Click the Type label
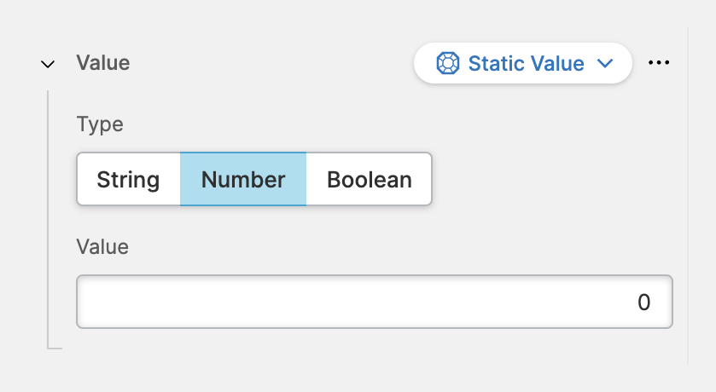The image size is (716, 392). tap(100, 124)
